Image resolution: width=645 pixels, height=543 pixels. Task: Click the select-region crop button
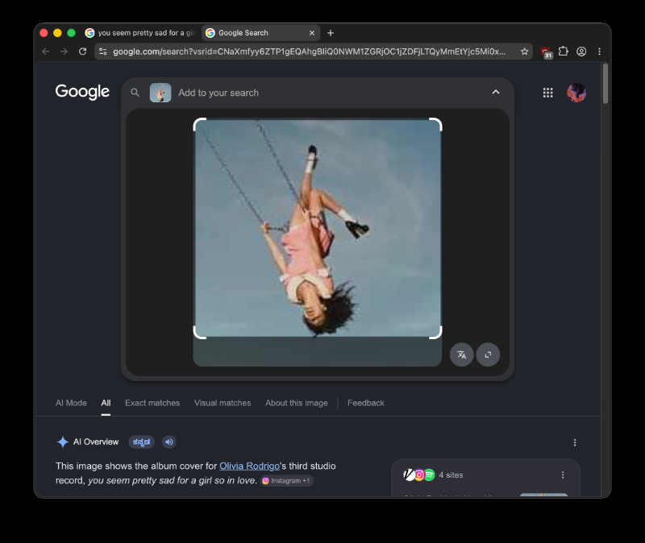(x=488, y=354)
